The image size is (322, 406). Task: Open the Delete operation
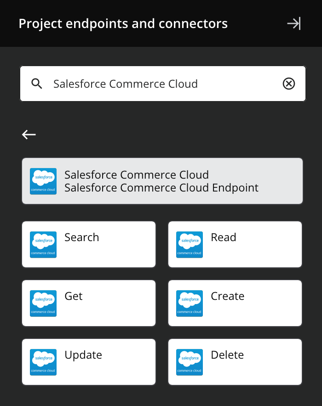pyautogui.click(x=235, y=361)
